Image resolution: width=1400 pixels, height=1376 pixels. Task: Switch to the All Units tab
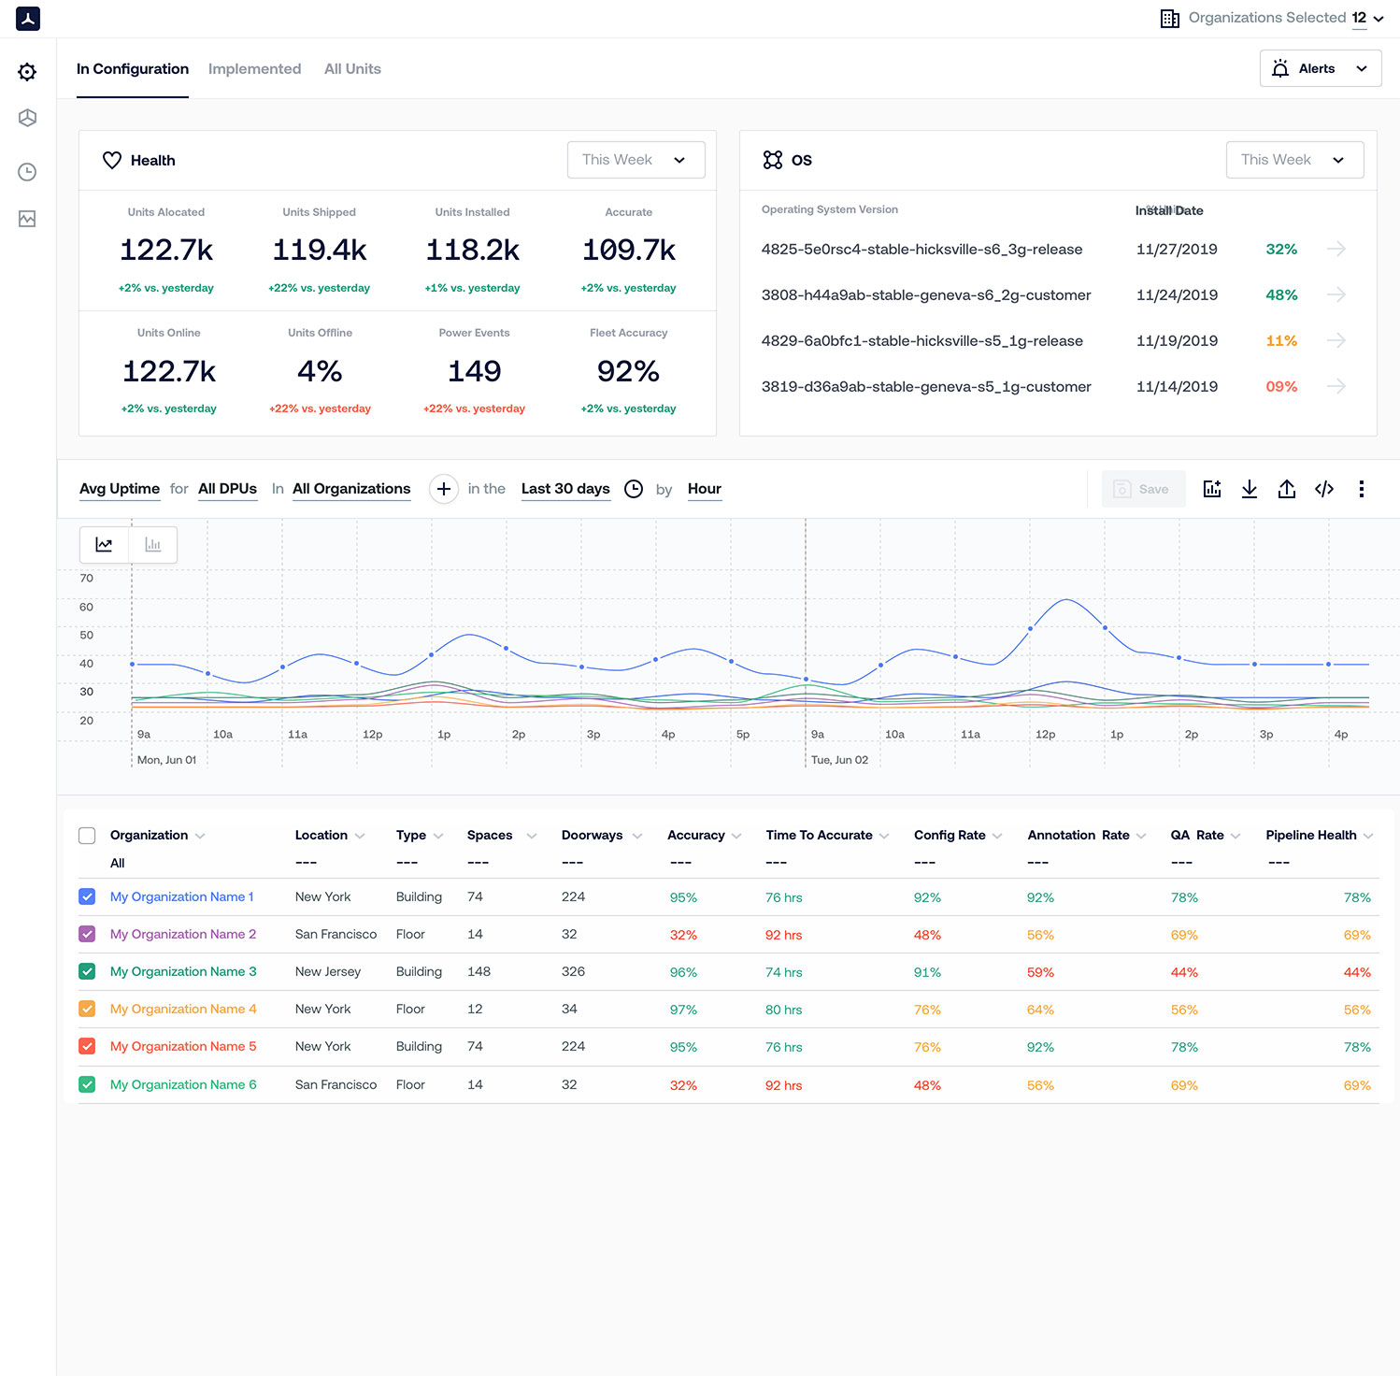(352, 69)
